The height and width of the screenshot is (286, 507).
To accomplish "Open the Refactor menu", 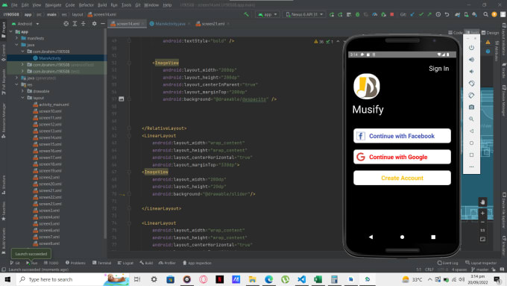I will [86, 5].
